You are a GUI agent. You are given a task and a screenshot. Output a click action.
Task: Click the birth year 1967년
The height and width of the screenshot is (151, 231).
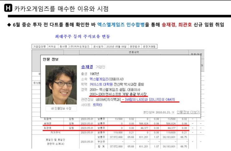[94, 74]
